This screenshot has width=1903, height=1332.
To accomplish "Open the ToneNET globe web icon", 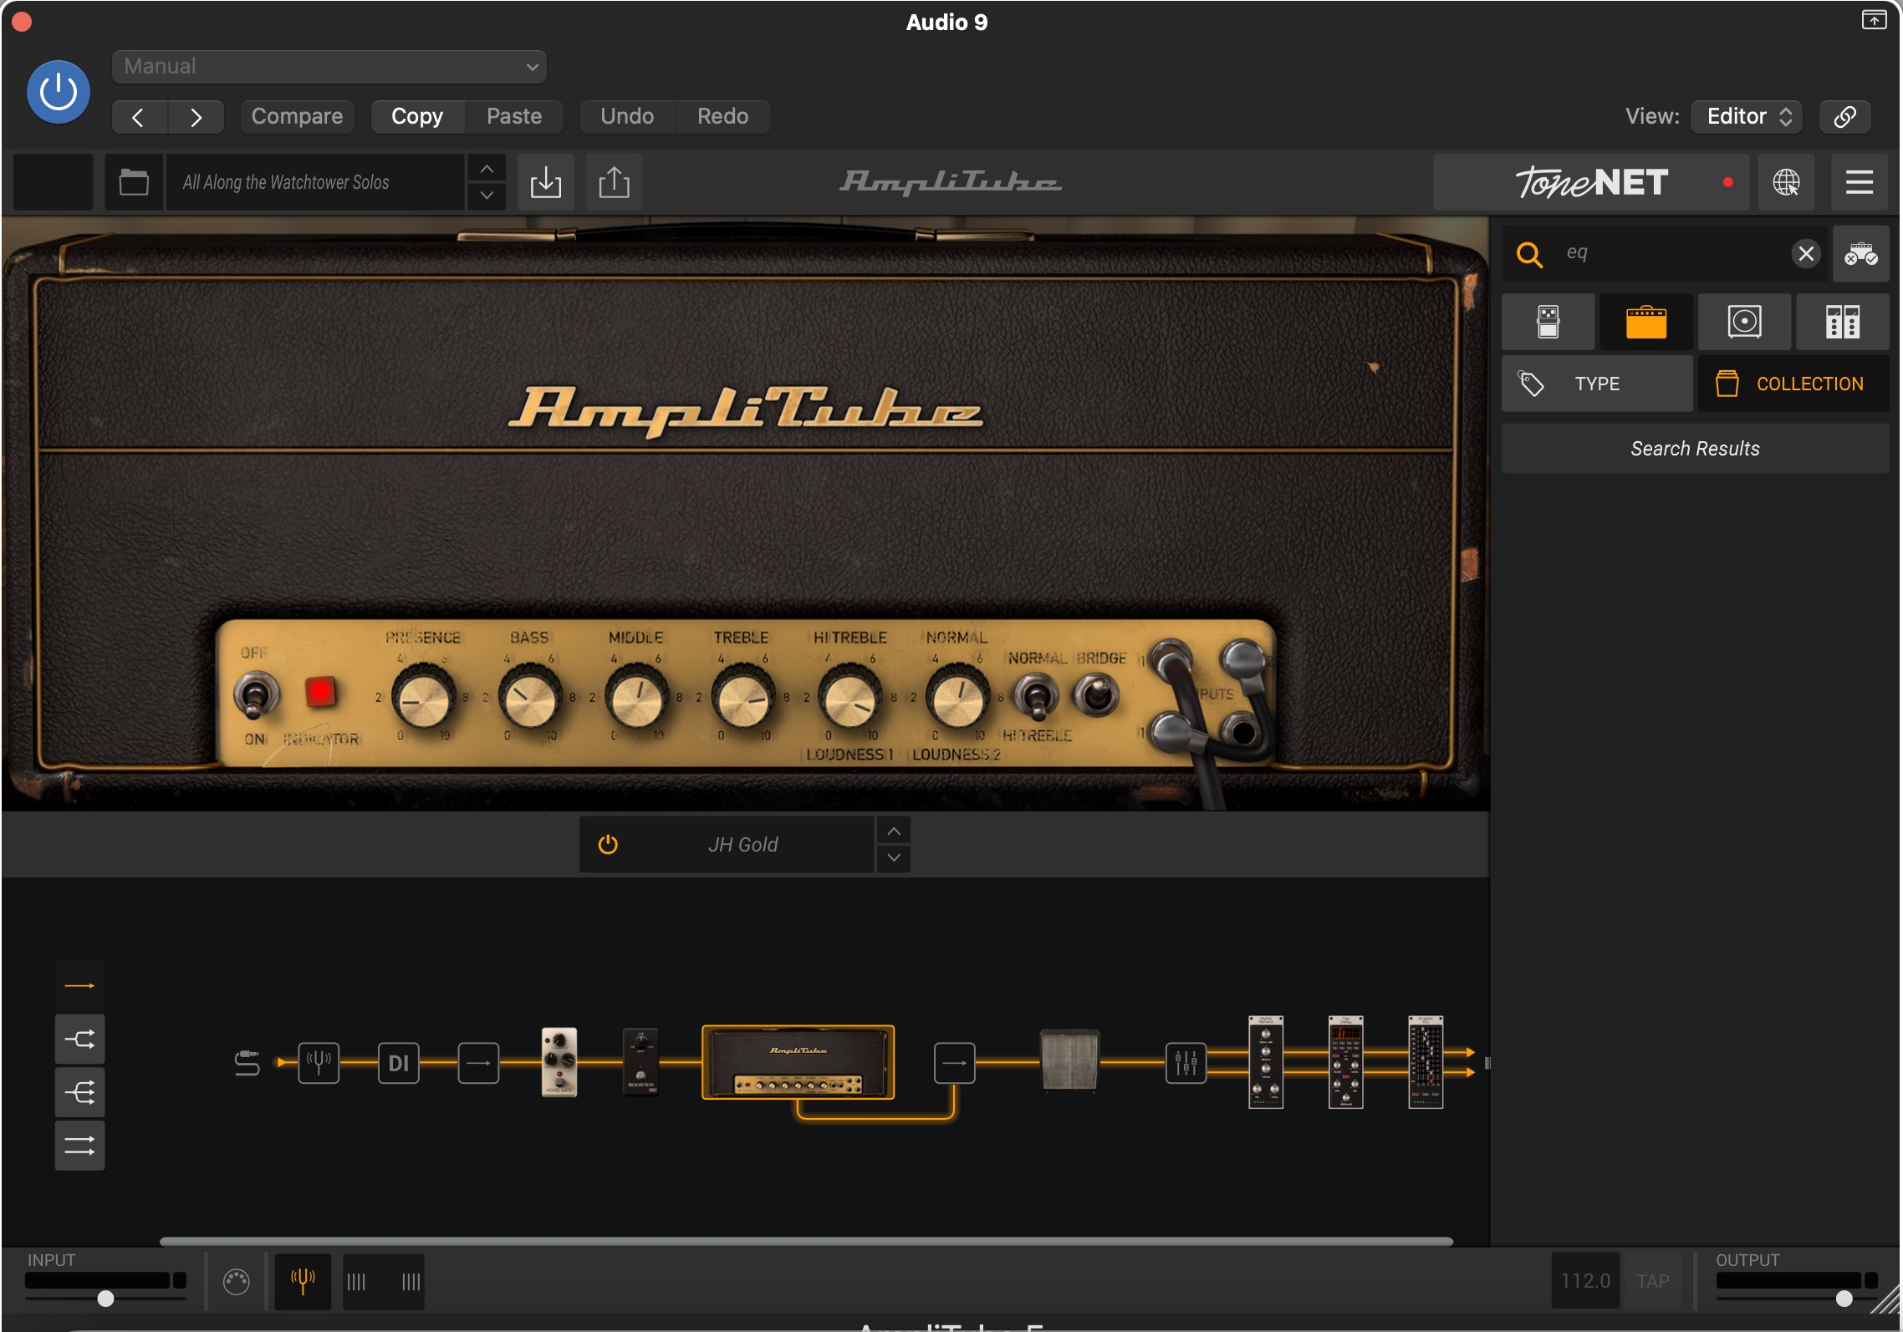I will point(1786,182).
